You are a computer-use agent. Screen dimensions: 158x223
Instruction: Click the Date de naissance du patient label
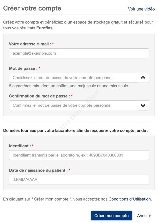[x=38, y=170]
